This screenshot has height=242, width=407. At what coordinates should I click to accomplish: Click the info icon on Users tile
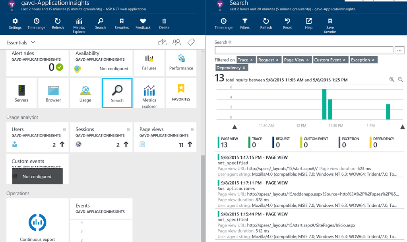[64, 129]
